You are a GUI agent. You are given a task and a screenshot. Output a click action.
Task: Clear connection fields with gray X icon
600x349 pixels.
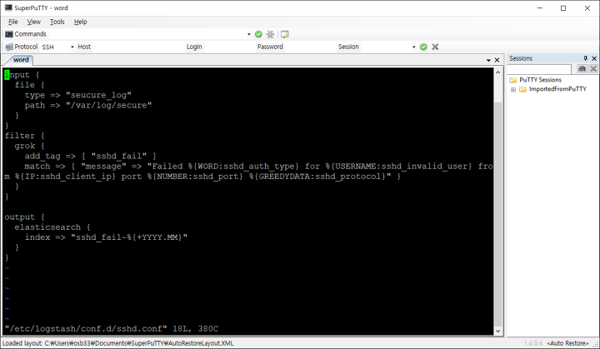click(x=435, y=47)
